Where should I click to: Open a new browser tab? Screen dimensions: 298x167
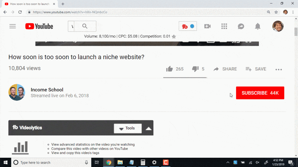coord(63,4)
